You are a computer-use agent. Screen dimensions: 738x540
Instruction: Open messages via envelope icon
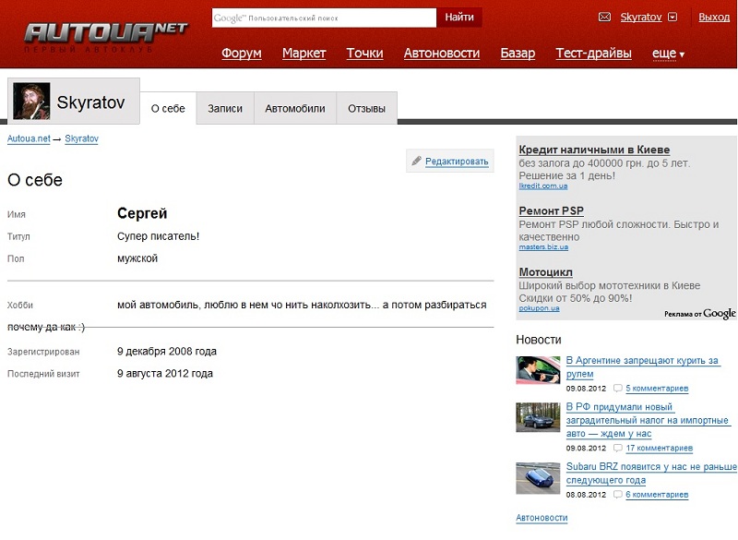point(605,18)
